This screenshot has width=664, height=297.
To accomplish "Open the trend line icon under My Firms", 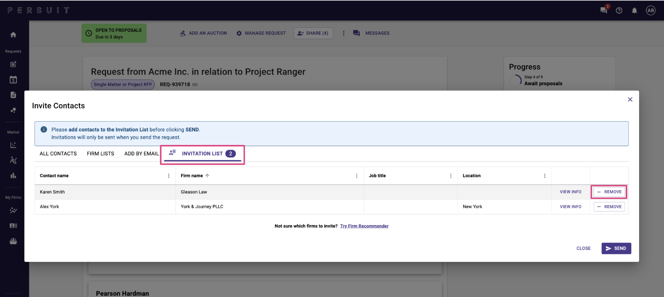I will (x=13, y=211).
